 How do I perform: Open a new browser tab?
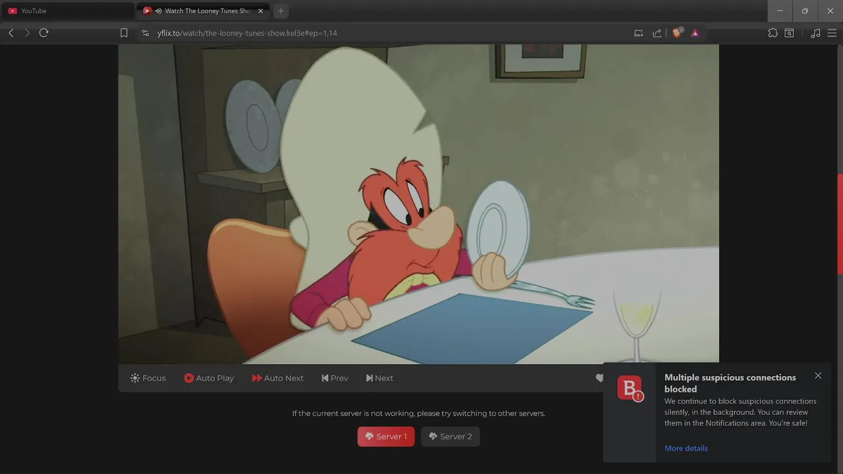(x=281, y=11)
